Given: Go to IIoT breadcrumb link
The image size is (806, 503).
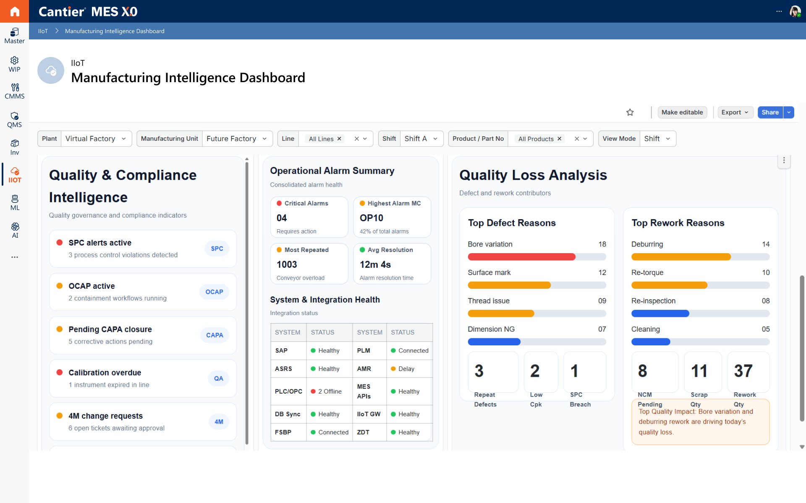Looking at the screenshot, I should [x=43, y=31].
